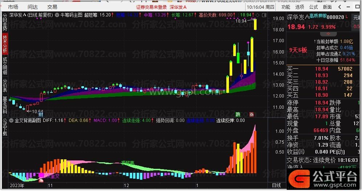Click the 9天6板 label
This screenshot has width=363, height=191.
click(x=298, y=50)
